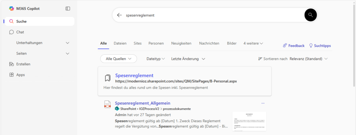Go back using the left arrow icon
This screenshot has width=356, height=135.
120,15
